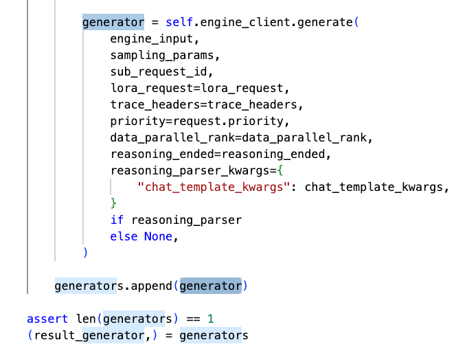Click 'lora_request=lora_request,' line
The width and height of the screenshot is (467, 353).
pyautogui.click(x=200, y=88)
